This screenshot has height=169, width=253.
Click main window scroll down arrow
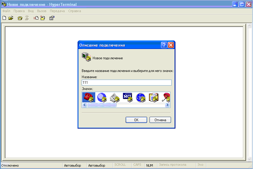[249, 159]
